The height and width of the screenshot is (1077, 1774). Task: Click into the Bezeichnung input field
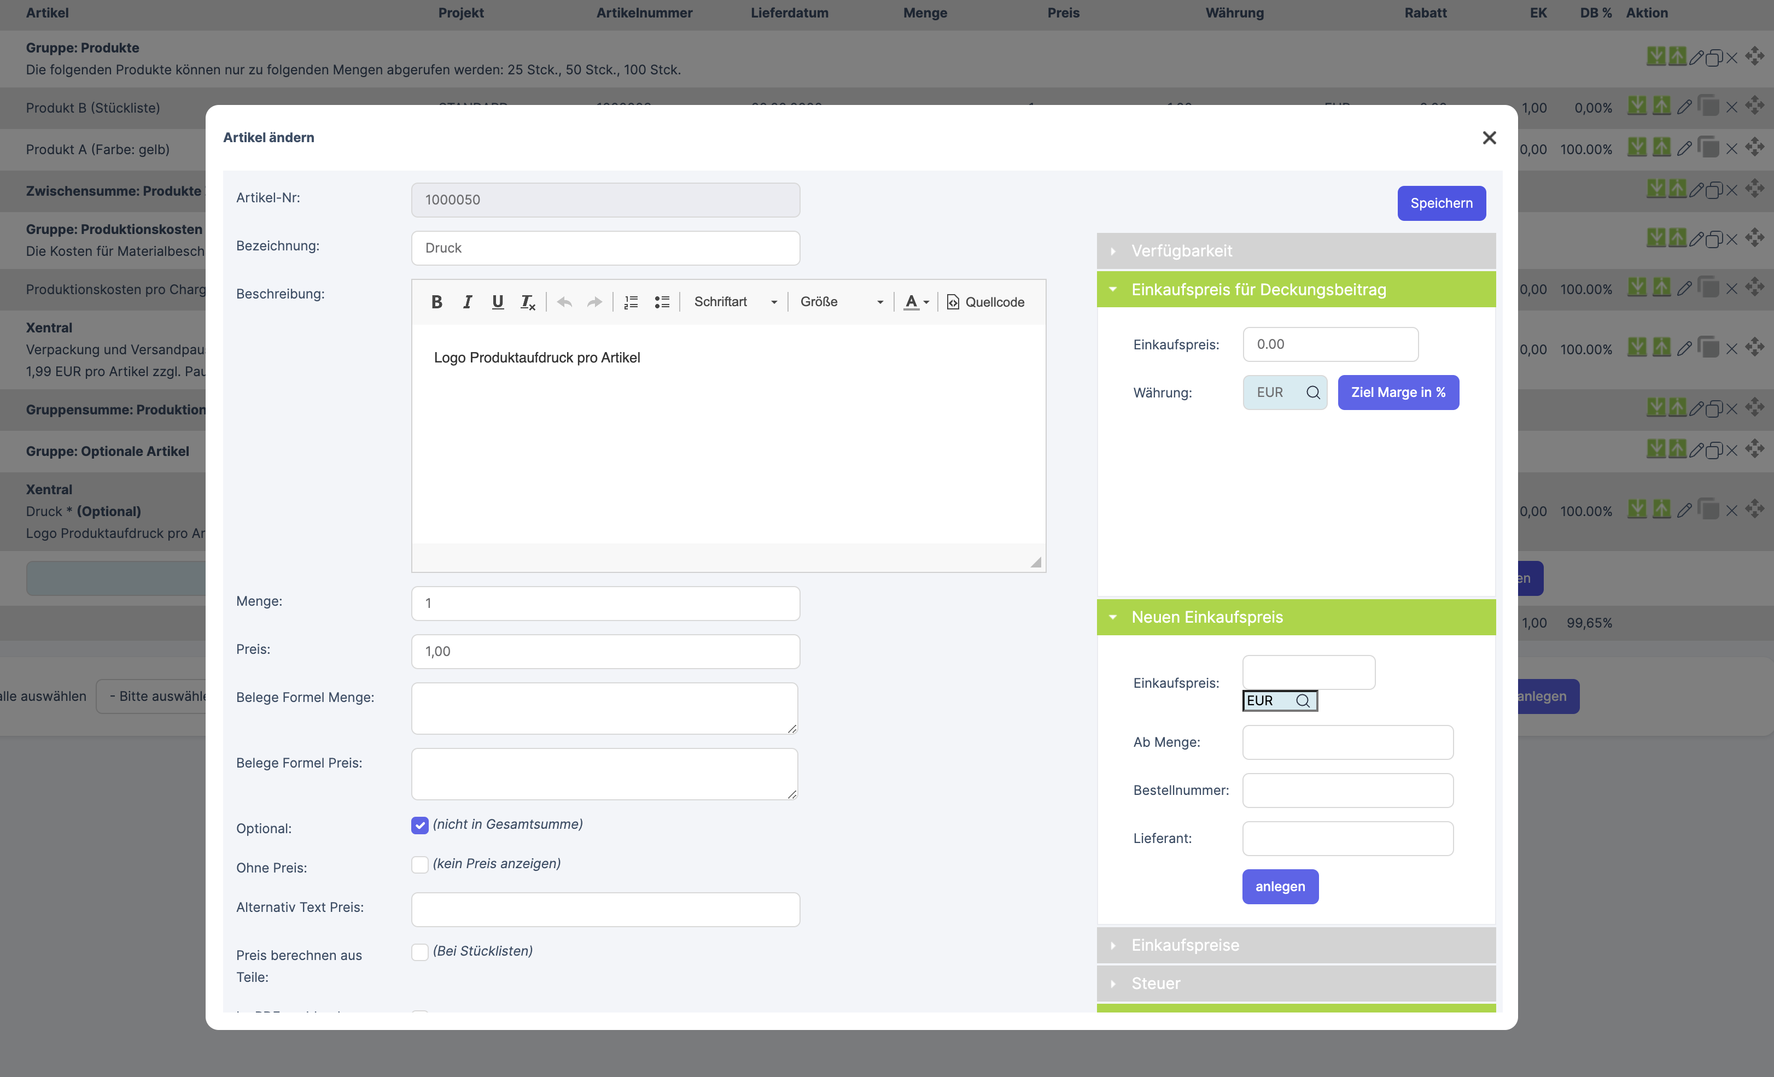pos(605,248)
